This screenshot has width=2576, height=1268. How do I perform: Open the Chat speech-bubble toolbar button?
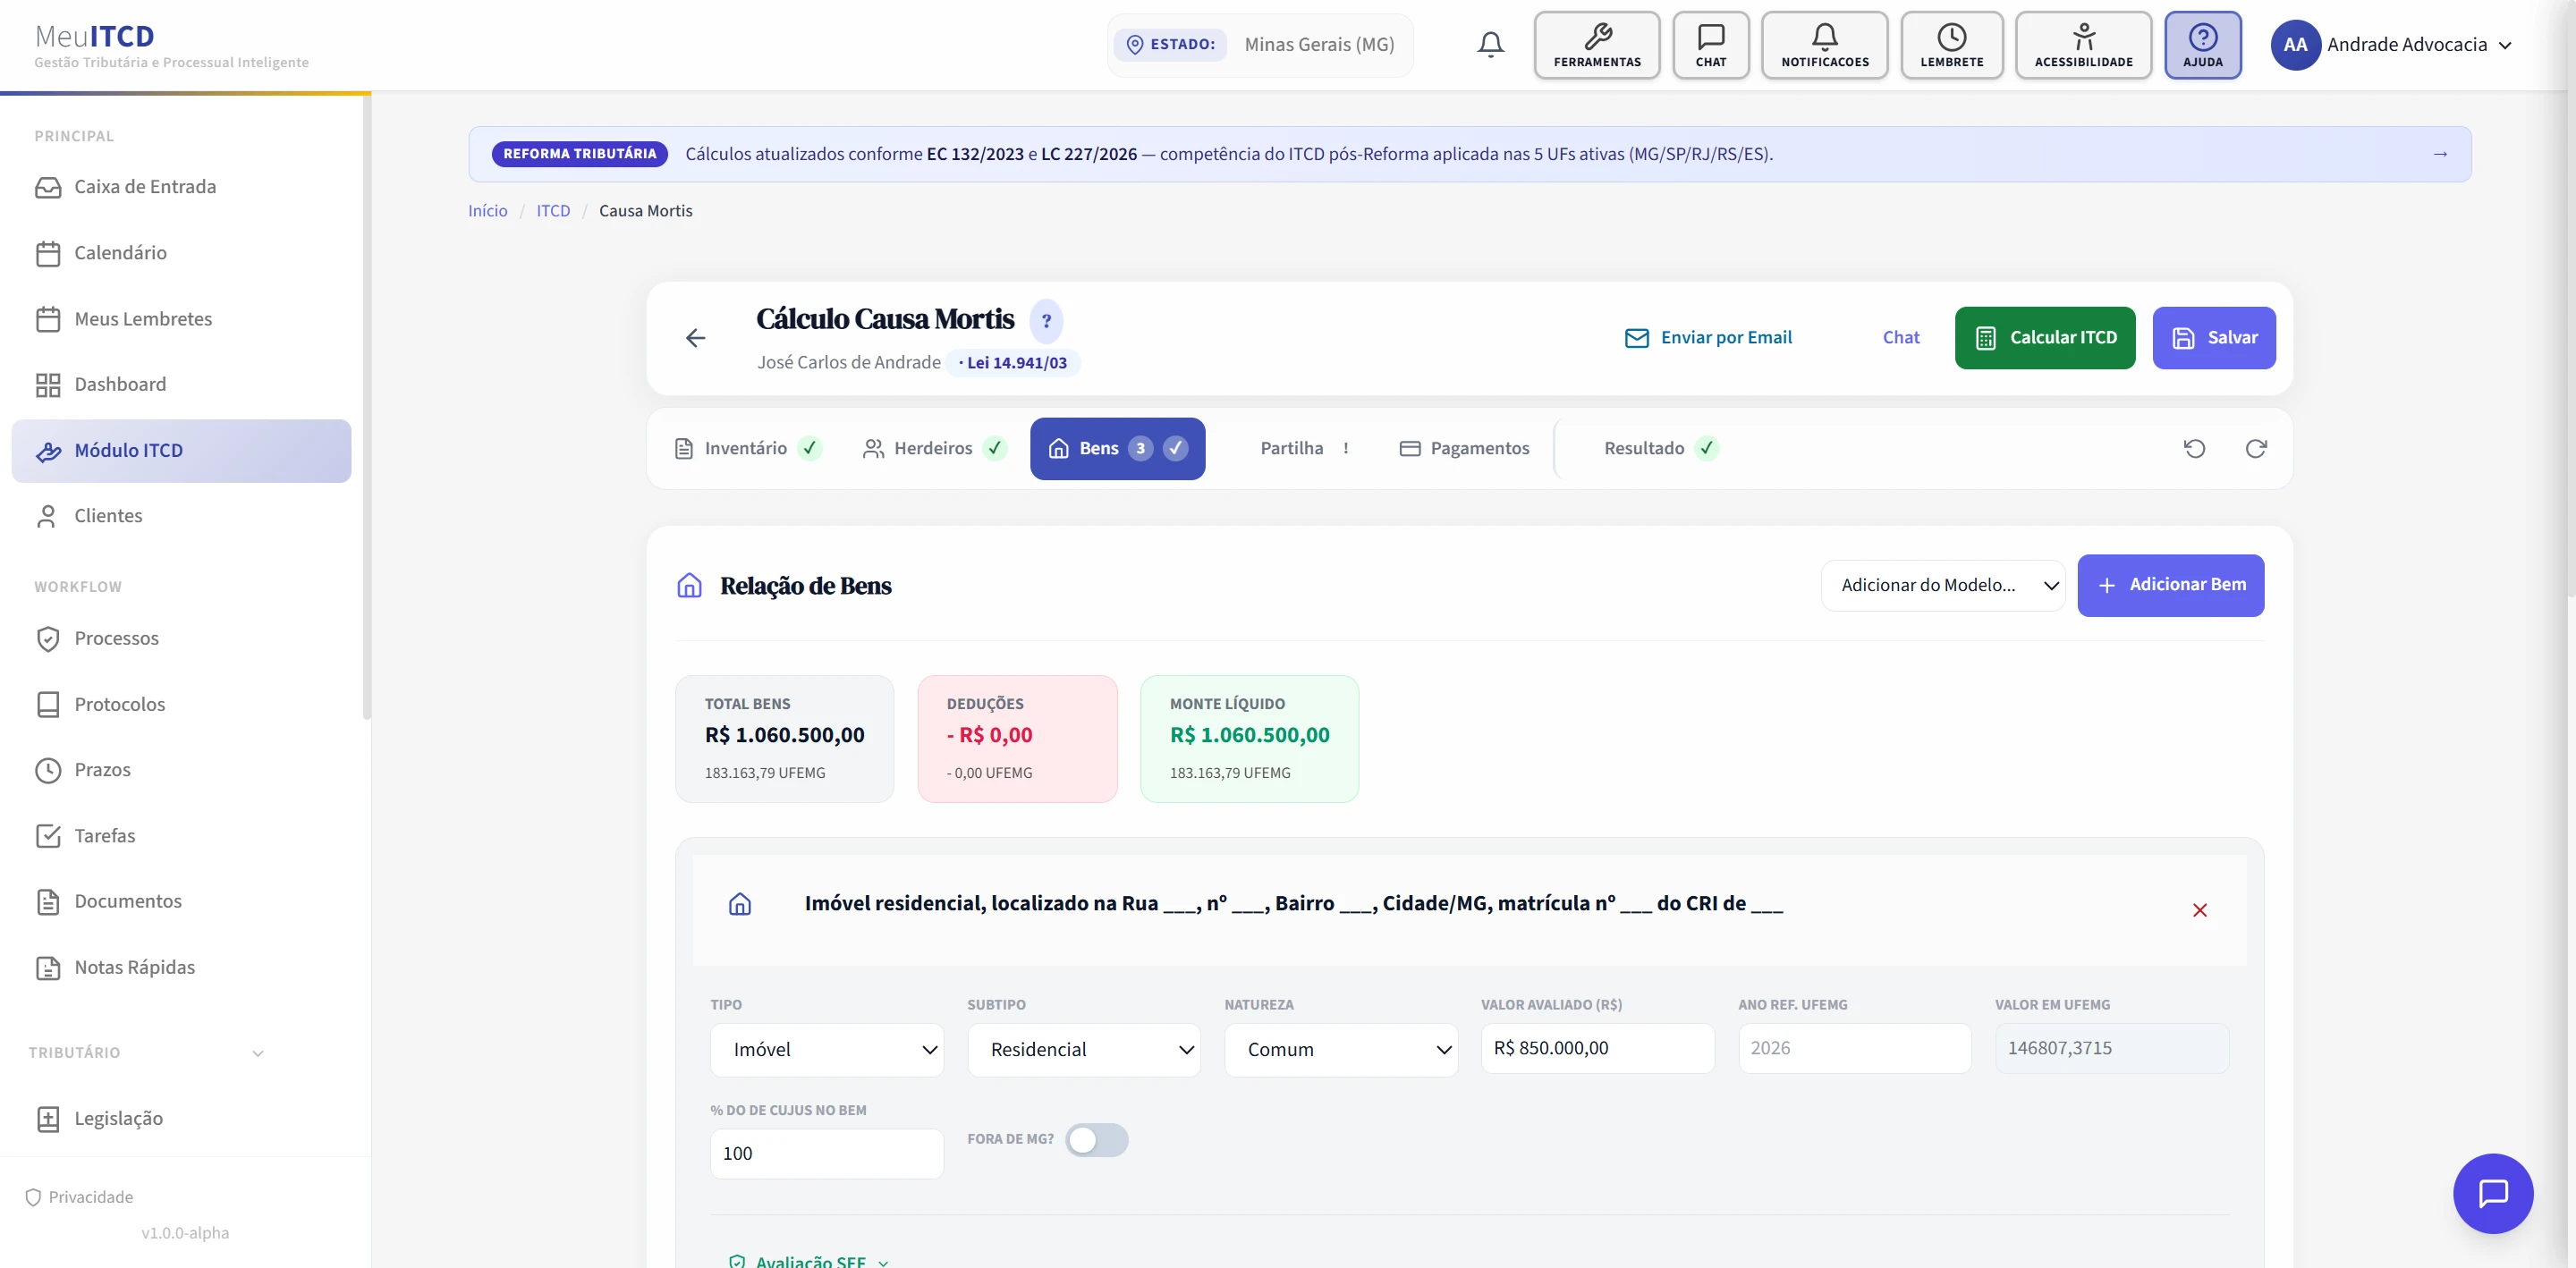coord(1711,45)
